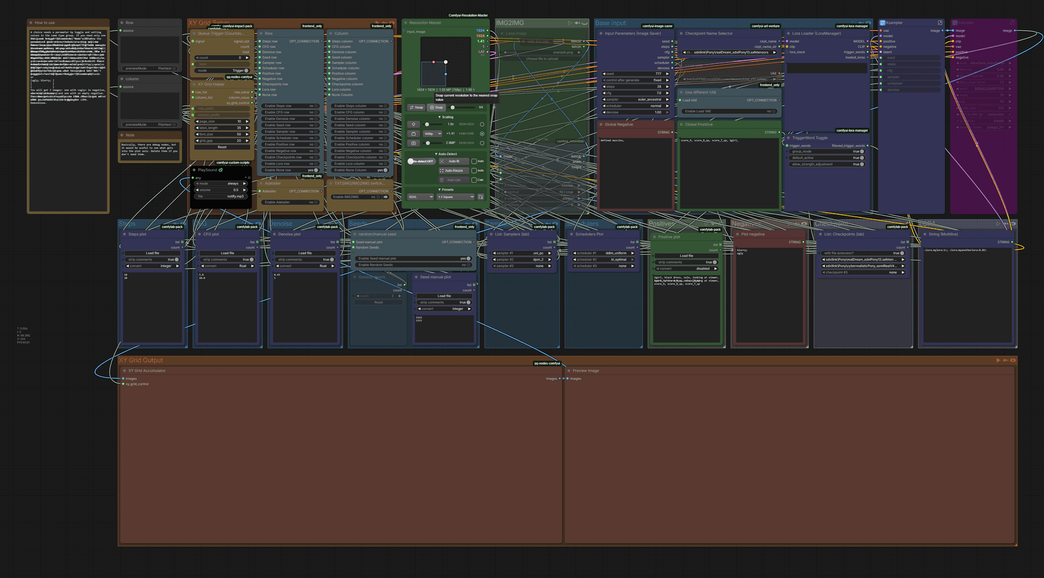This screenshot has height=578, width=1044.
Task: Click Load file in Steps plot
Action: [152, 253]
